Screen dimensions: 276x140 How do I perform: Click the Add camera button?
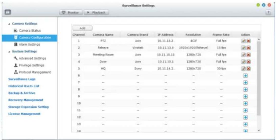[x=82, y=28]
